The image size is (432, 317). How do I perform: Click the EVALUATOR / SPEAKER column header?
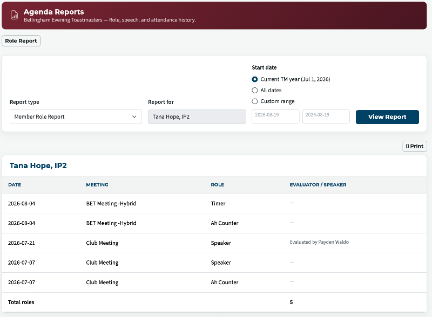(x=318, y=184)
